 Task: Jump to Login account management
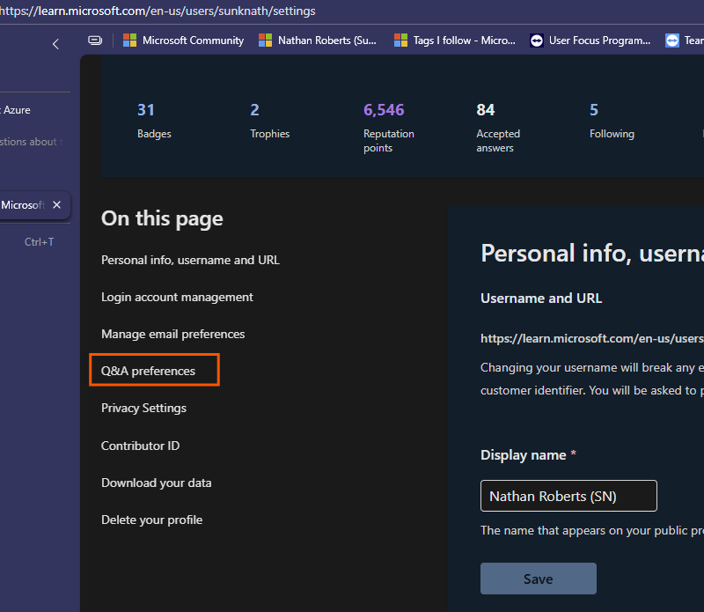(177, 297)
